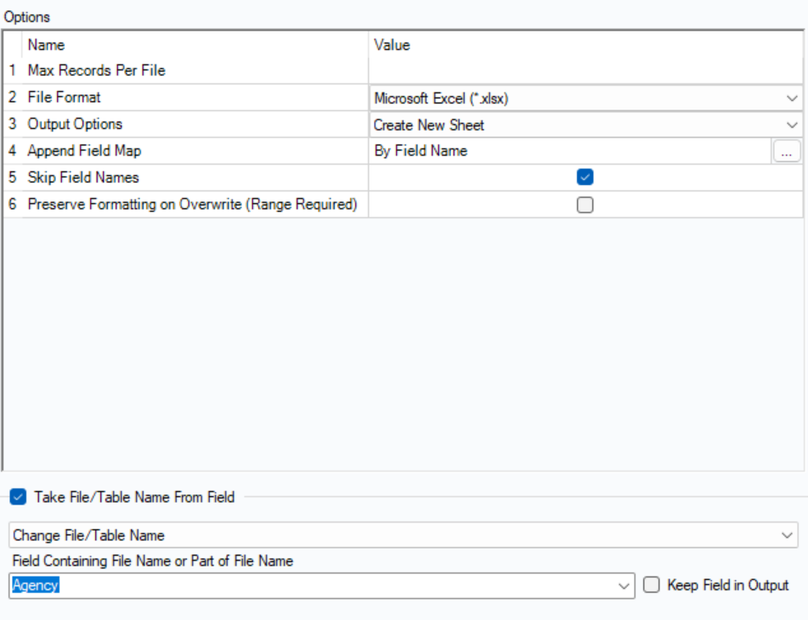808x620 pixels.
Task: Click the row number 3 cell
Action: (13, 124)
